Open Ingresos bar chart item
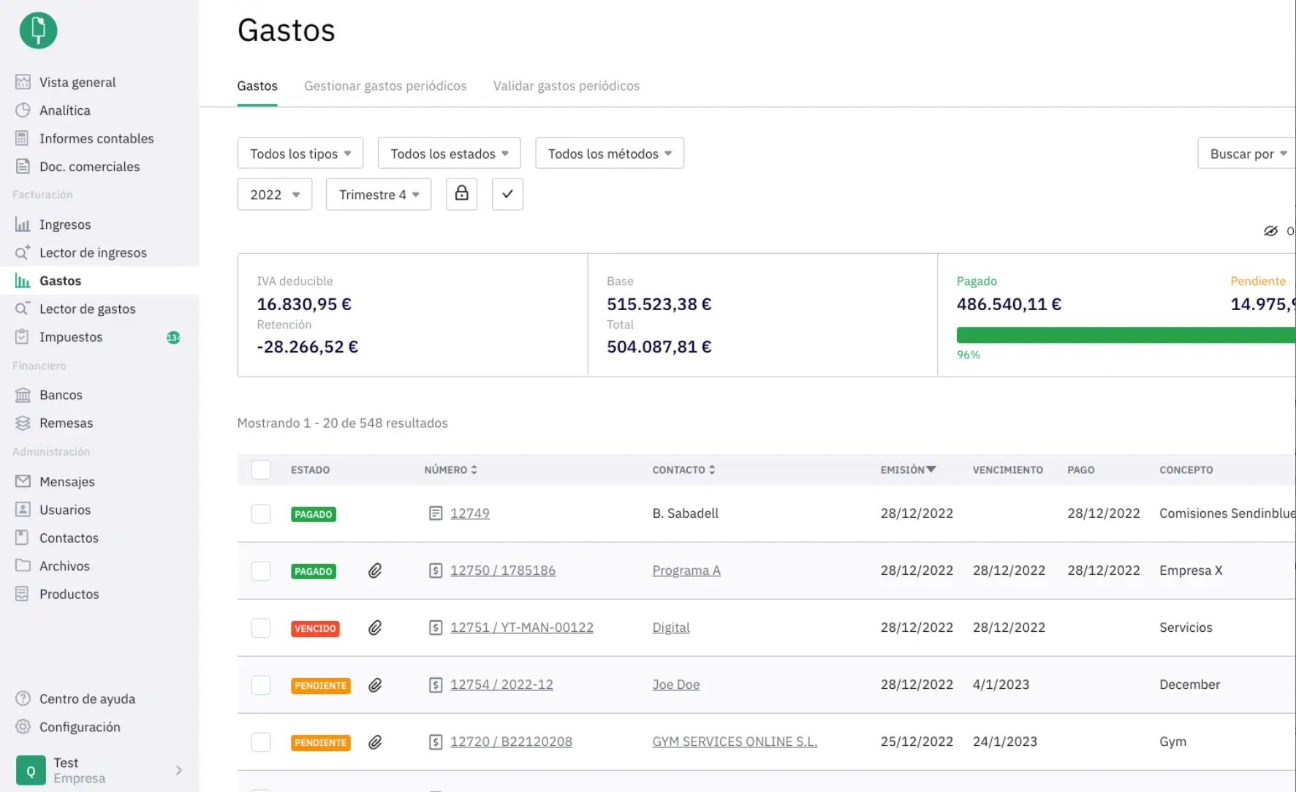The width and height of the screenshot is (1296, 792). 64,225
